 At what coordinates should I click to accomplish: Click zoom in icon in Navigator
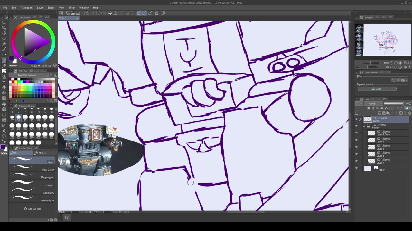[x=396, y=63]
